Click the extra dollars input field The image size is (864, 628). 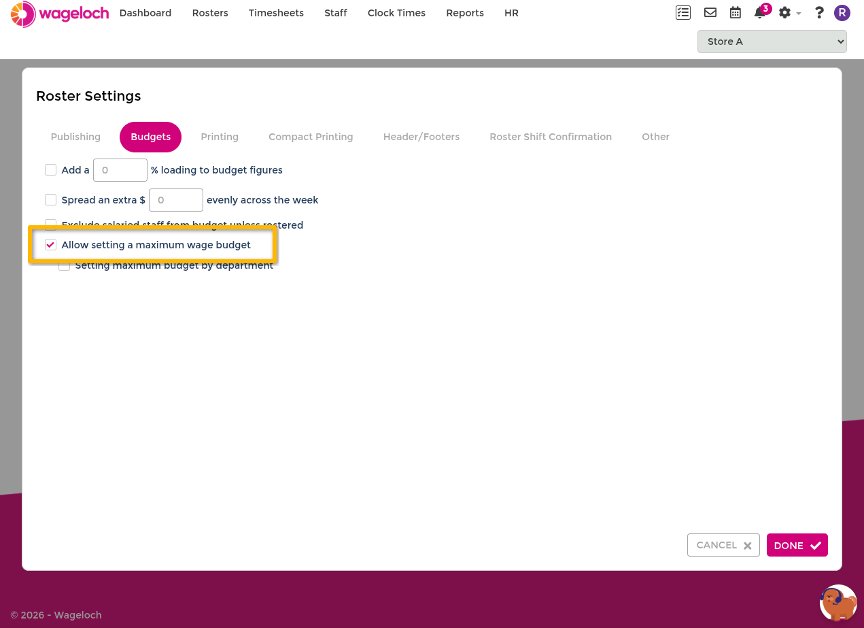(x=176, y=200)
